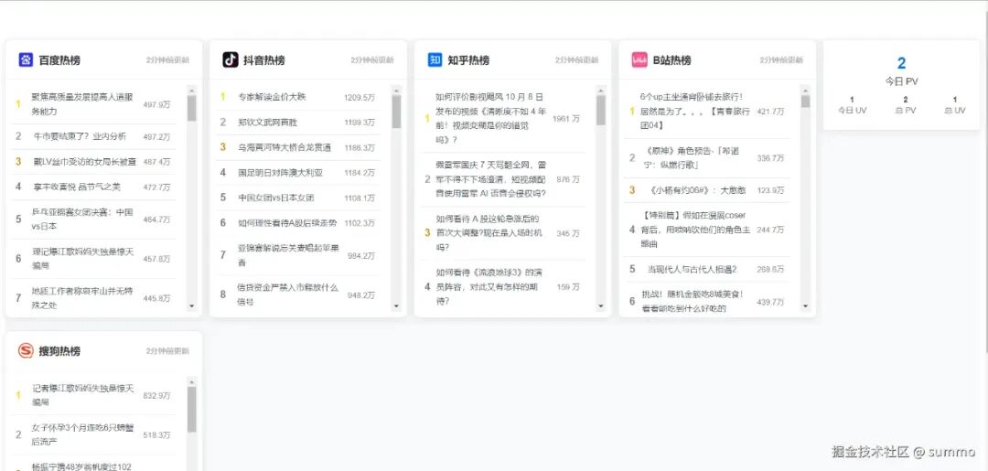
Task: Click heat value 421.7万 in Bilibili list
Action: point(770,112)
